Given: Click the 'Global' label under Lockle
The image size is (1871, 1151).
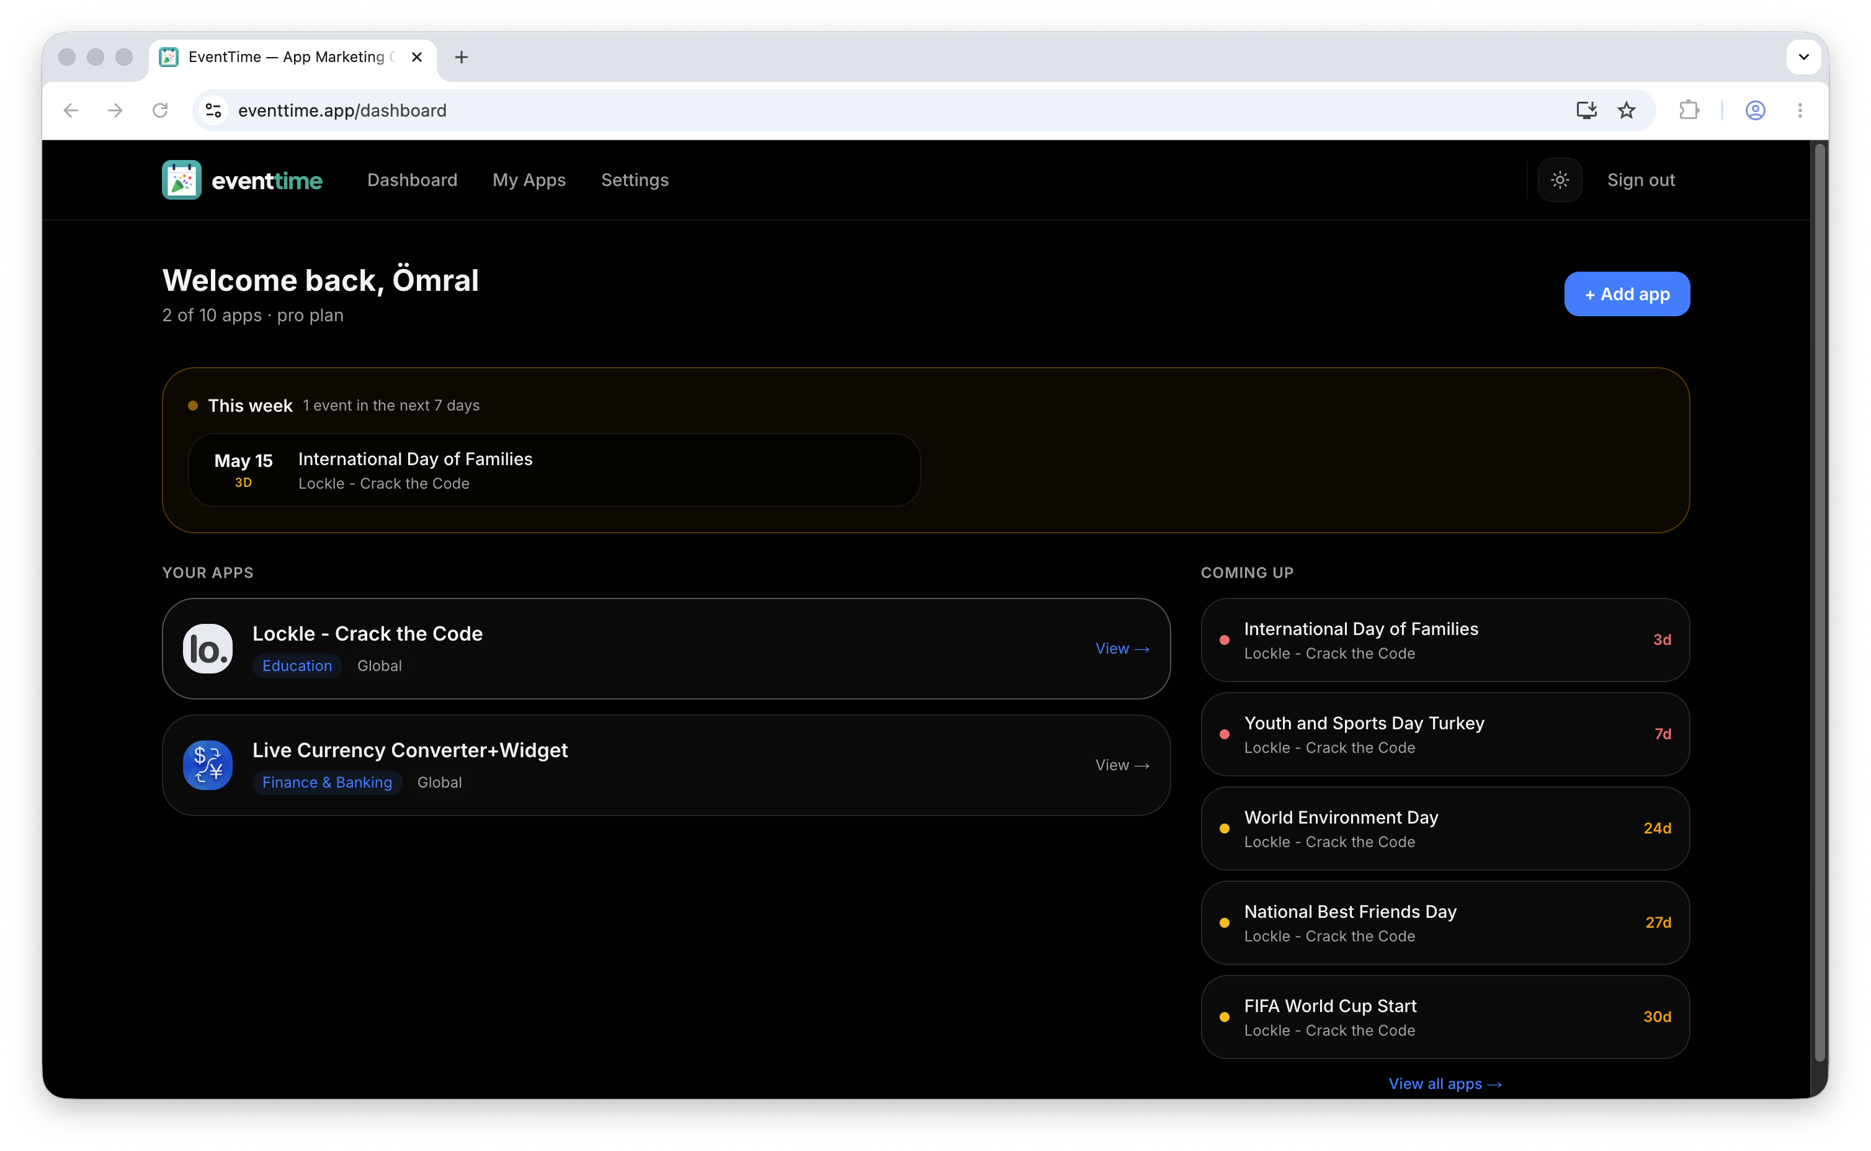Looking at the screenshot, I should tap(379, 666).
